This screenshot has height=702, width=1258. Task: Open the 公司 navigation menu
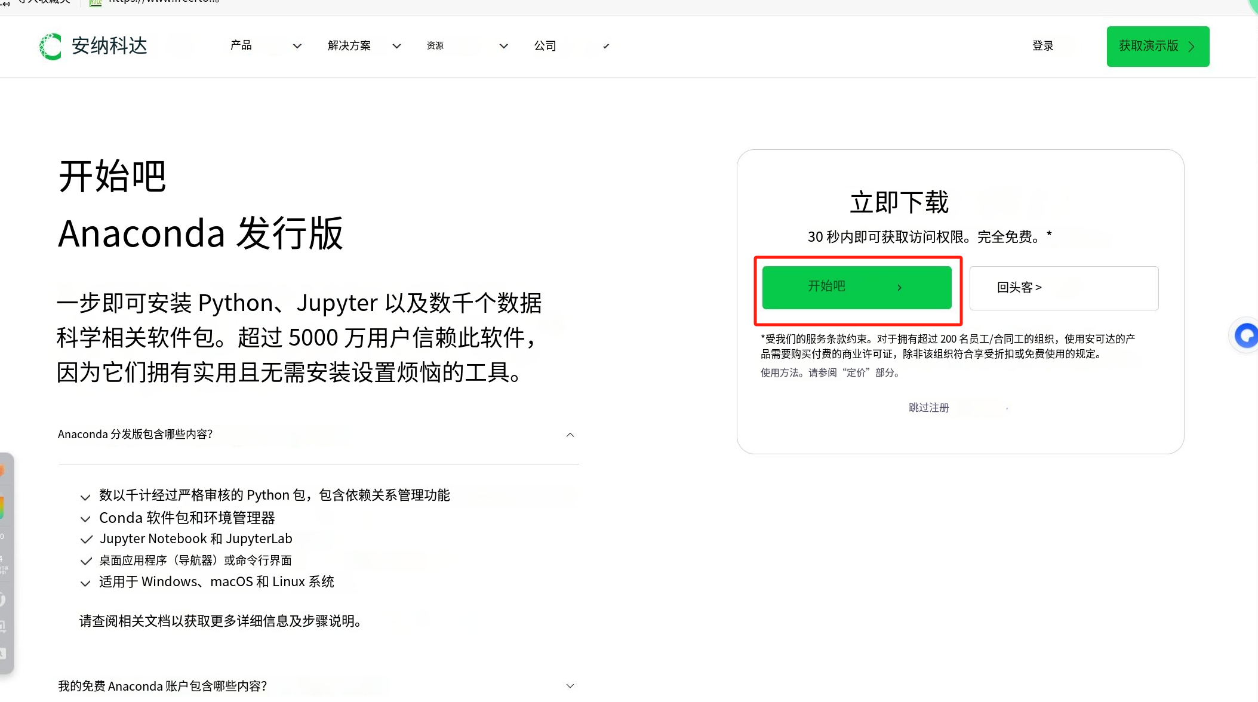[x=545, y=46]
